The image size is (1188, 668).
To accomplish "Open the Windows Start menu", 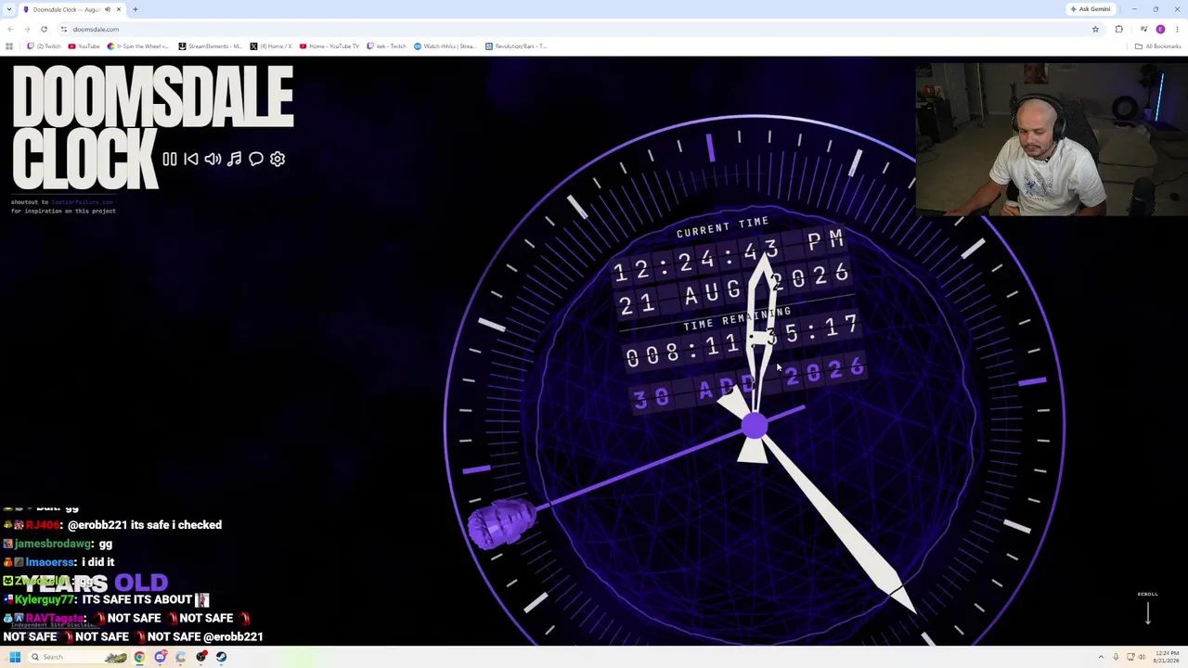I will coord(15,657).
